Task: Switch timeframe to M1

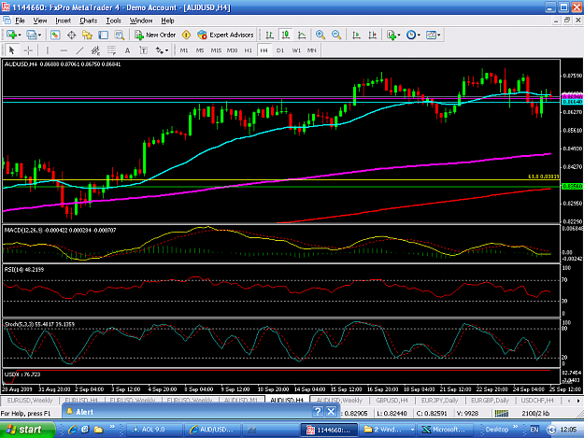Action: (184, 50)
